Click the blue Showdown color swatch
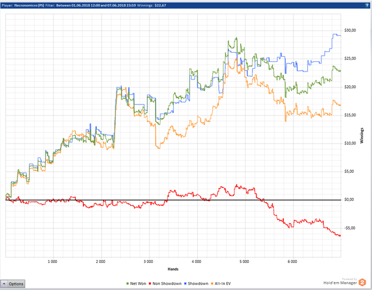The image size is (372, 290). (x=185, y=283)
